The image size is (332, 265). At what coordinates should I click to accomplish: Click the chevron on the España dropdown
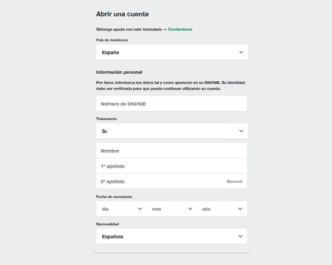241,52
